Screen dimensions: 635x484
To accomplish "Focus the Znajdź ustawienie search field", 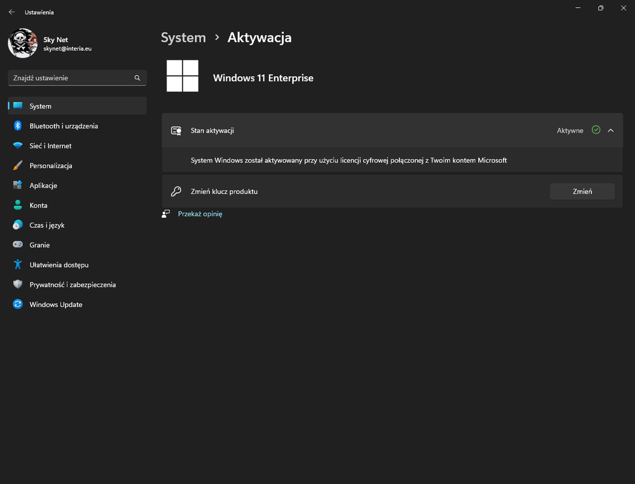I will (x=77, y=77).
